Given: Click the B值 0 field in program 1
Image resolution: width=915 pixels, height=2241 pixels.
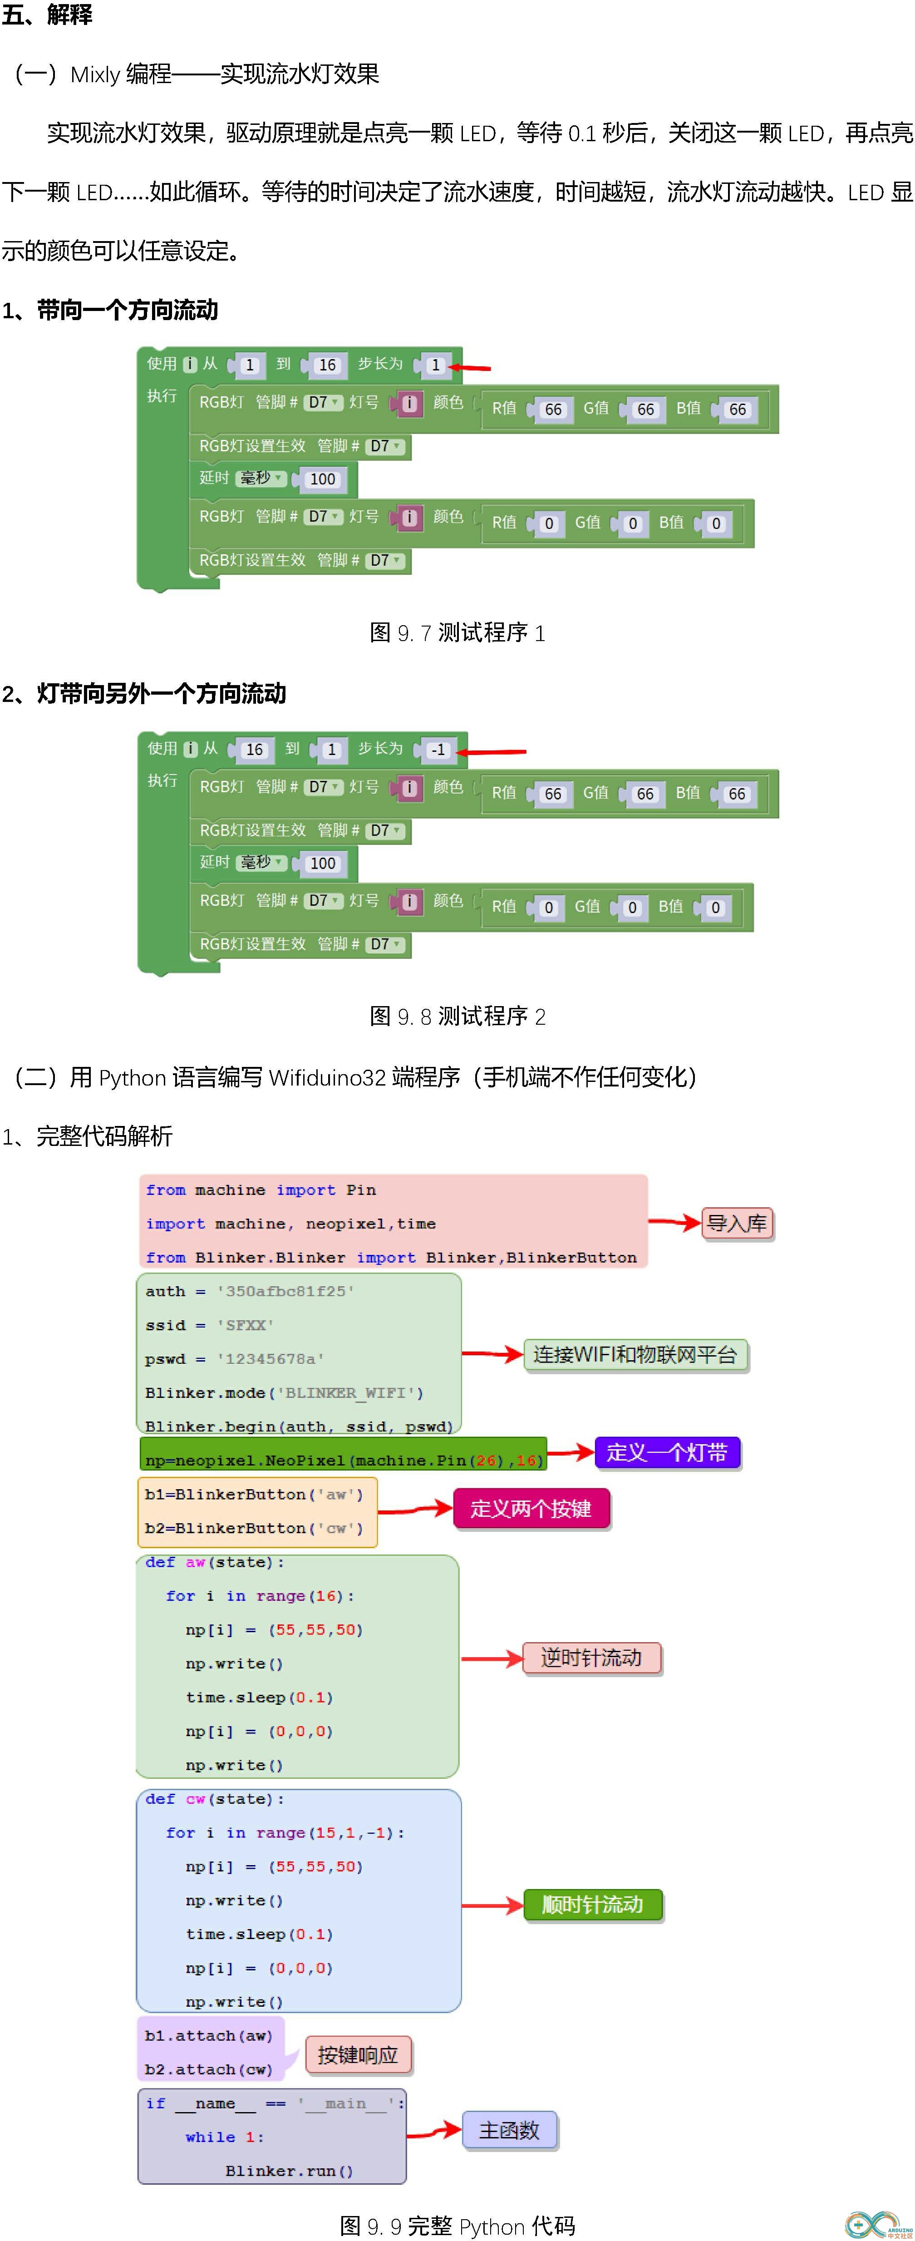Looking at the screenshot, I should coord(716,524).
